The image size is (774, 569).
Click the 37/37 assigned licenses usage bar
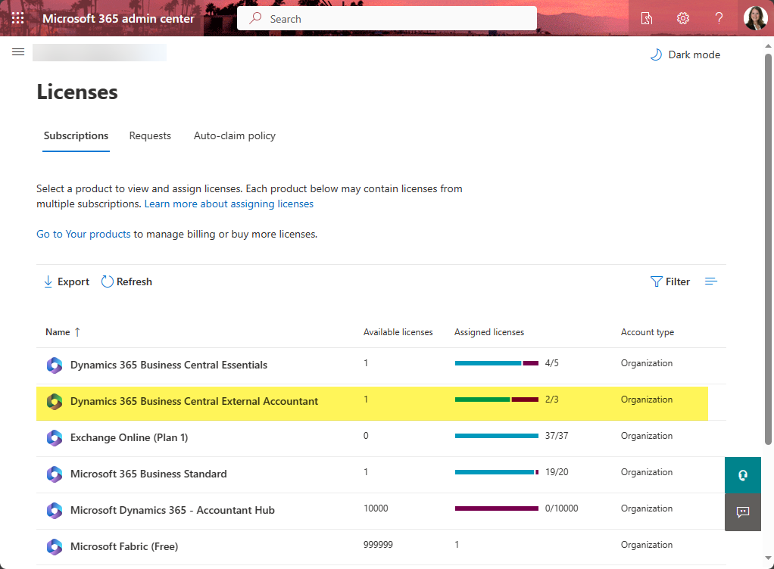tap(497, 436)
